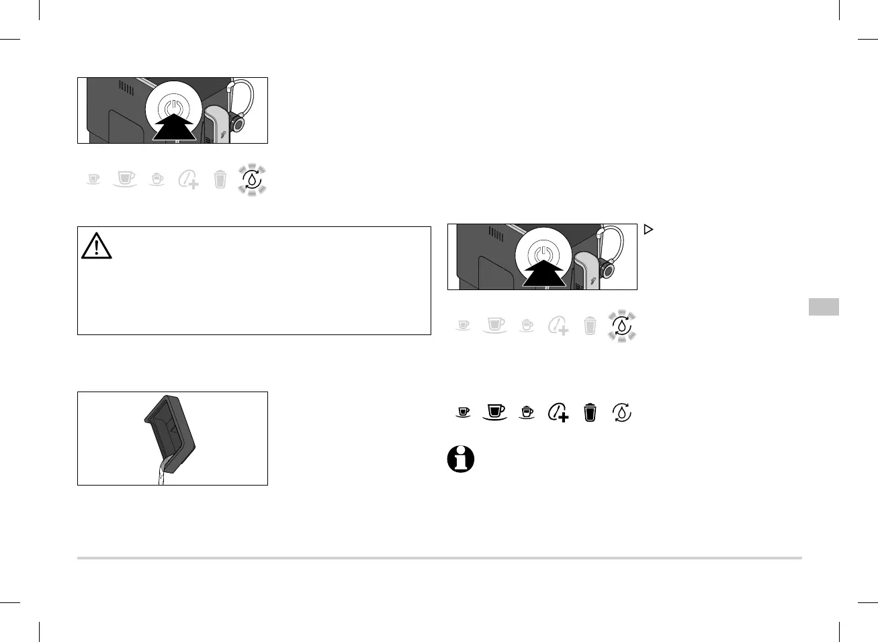Tap the dimmed espresso cup under the top-left illustration
The width and height of the screenshot is (878, 642).
click(94, 179)
